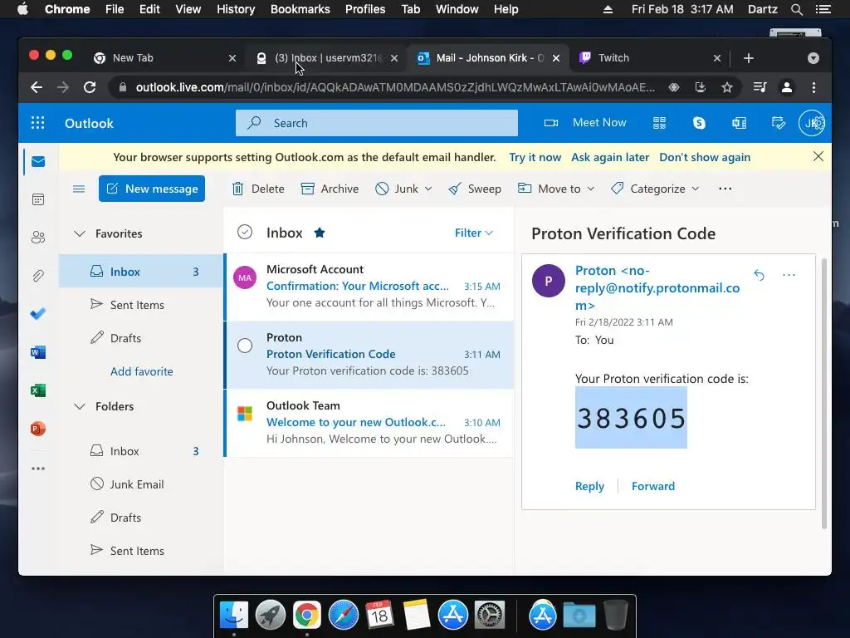Open the People contacts icon

pyautogui.click(x=38, y=238)
